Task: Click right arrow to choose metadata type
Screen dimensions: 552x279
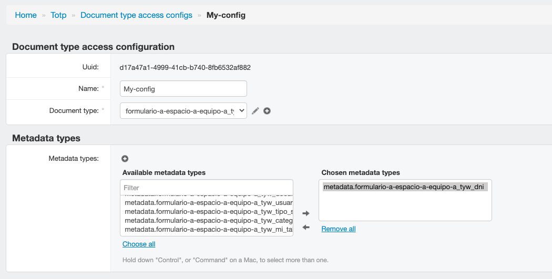Action: coord(306,213)
